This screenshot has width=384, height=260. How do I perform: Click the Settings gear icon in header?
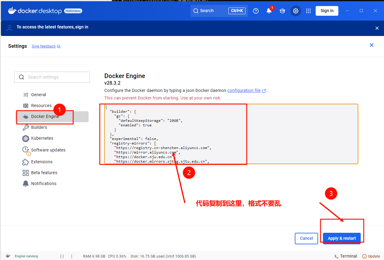pyautogui.click(x=296, y=11)
